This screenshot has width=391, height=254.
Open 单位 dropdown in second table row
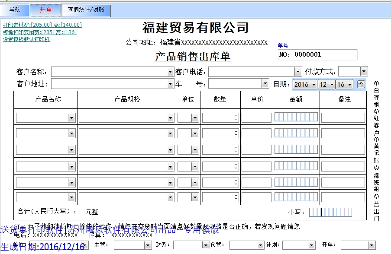[x=195, y=133]
